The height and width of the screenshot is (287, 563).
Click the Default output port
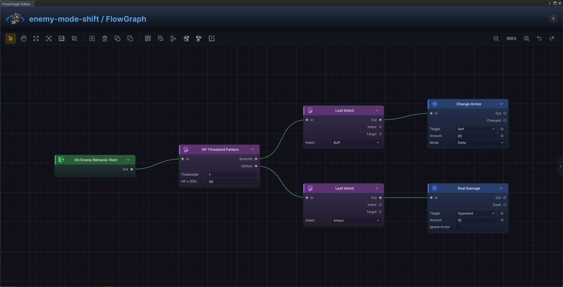(256, 166)
